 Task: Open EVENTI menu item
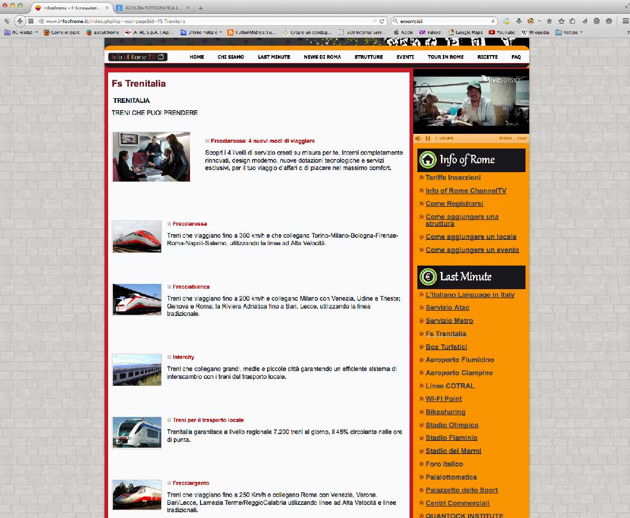coord(405,57)
